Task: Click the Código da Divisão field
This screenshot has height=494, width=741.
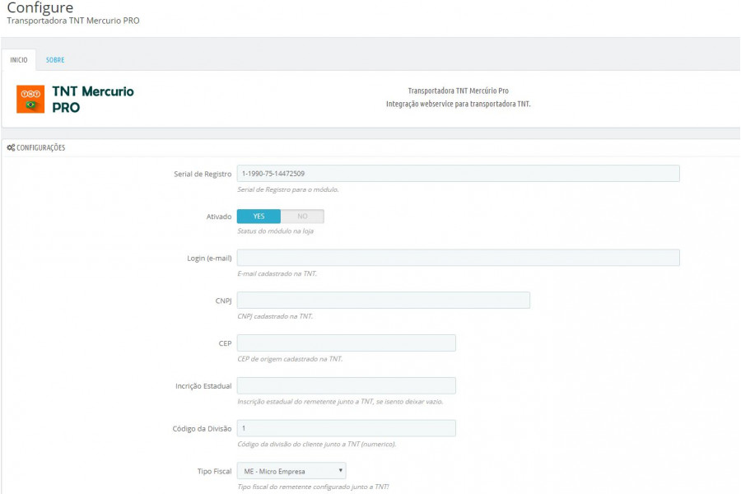Action: 347,428
